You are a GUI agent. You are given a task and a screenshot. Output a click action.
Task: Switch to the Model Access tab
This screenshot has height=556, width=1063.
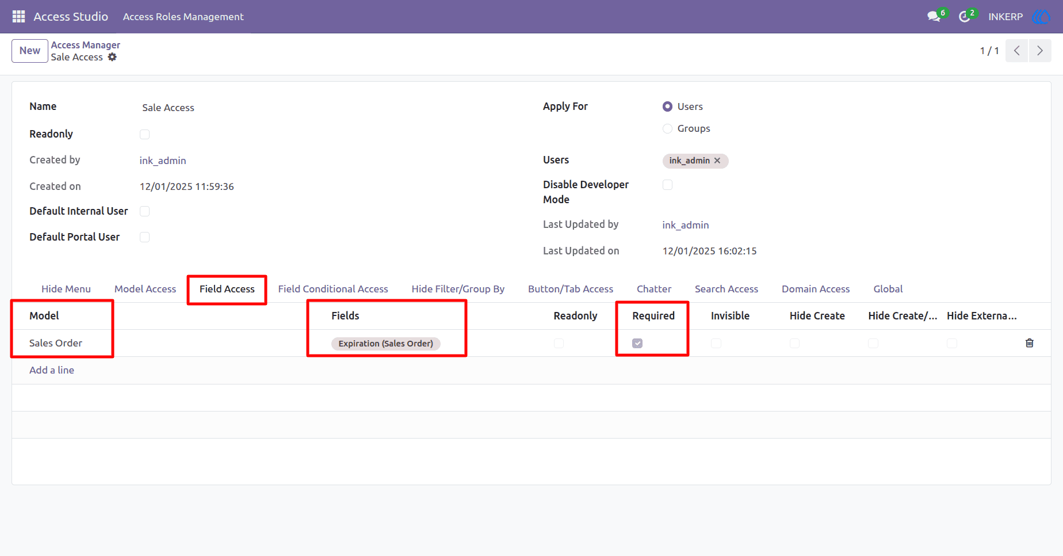pos(145,289)
